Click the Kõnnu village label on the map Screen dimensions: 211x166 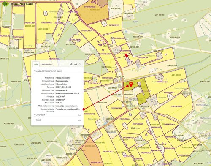(135, 128)
